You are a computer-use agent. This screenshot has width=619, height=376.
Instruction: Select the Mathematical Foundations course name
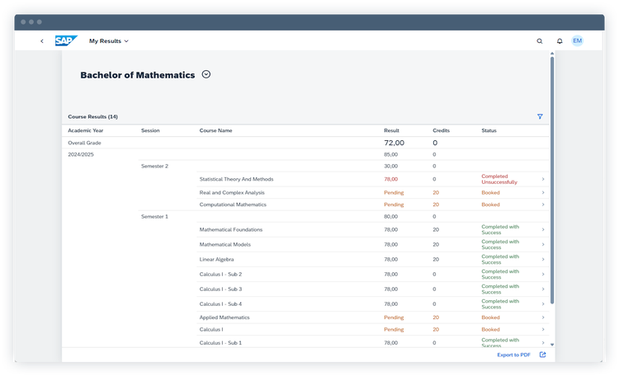coord(230,229)
